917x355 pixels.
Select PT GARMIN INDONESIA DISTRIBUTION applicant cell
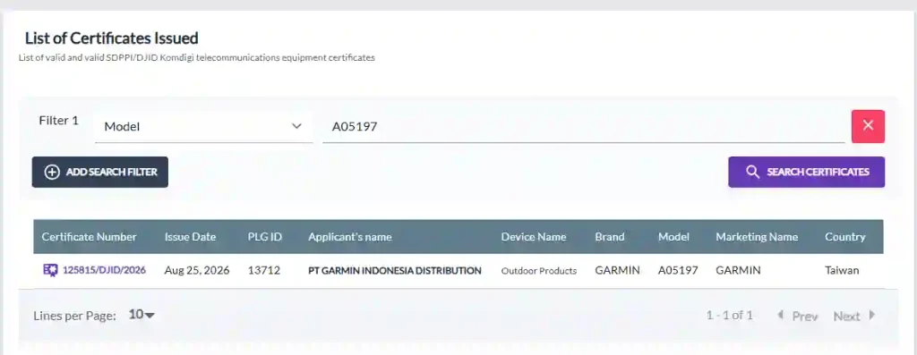(395, 271)
